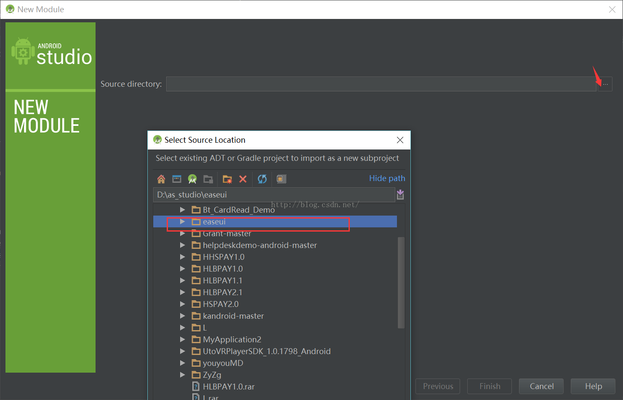This screenshot has height=400, width=623.
Task: Close the Select Source Location dialog
Action: [x=400, y=140]
